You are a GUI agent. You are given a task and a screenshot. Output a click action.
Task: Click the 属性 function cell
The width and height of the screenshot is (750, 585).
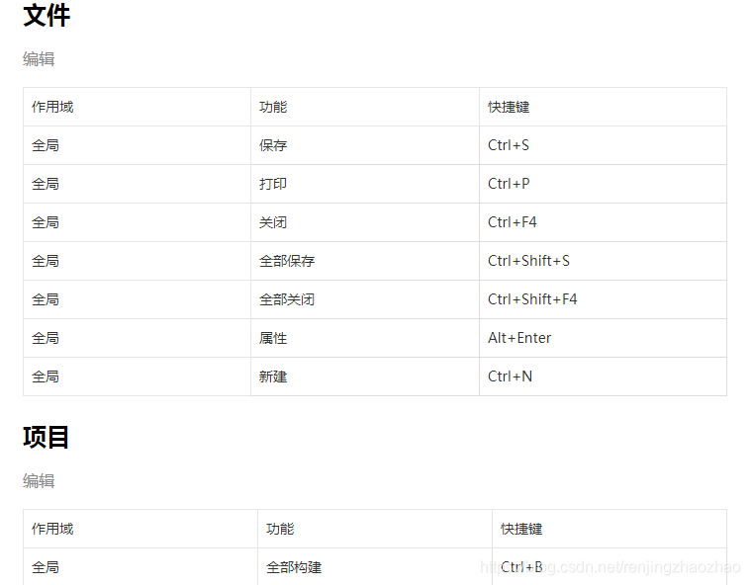[x=365, y=338]
